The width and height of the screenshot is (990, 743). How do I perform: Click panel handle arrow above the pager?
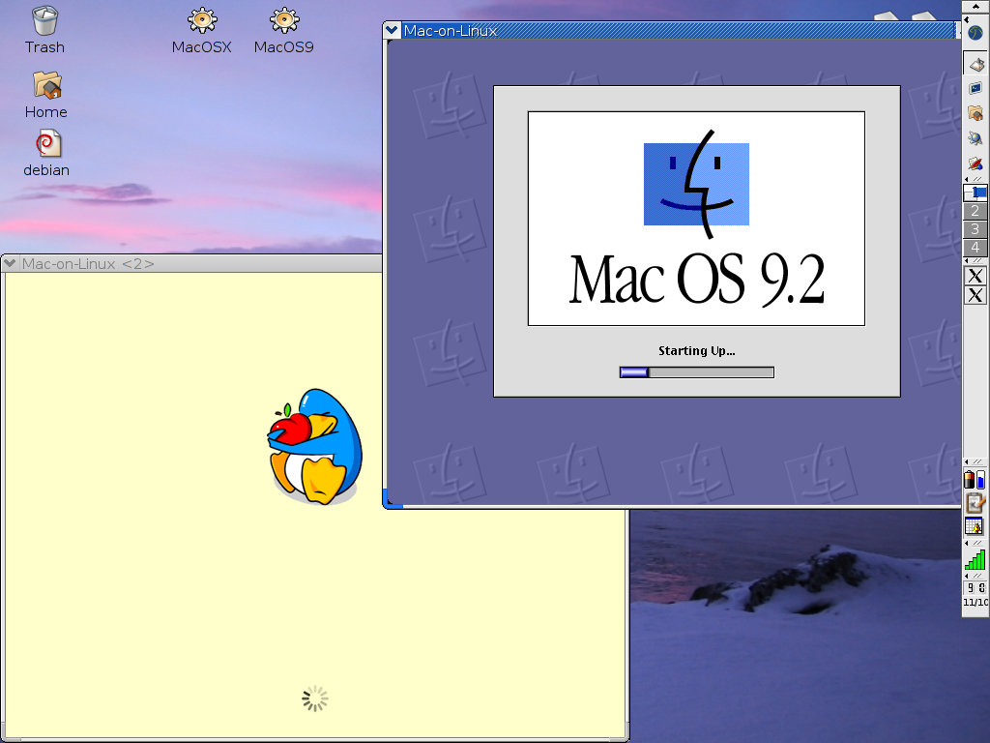[967, 179]
